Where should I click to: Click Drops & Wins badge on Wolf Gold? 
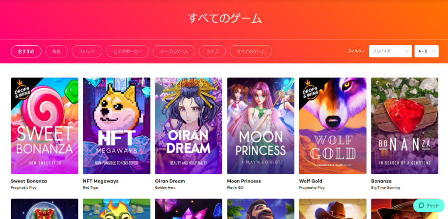coord(310,89)
